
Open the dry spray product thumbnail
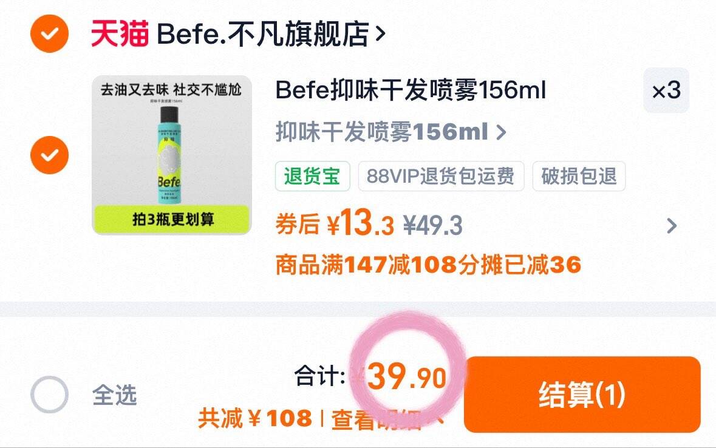(172, 155)
